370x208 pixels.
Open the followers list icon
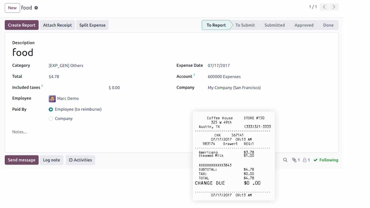click(305, 160)
